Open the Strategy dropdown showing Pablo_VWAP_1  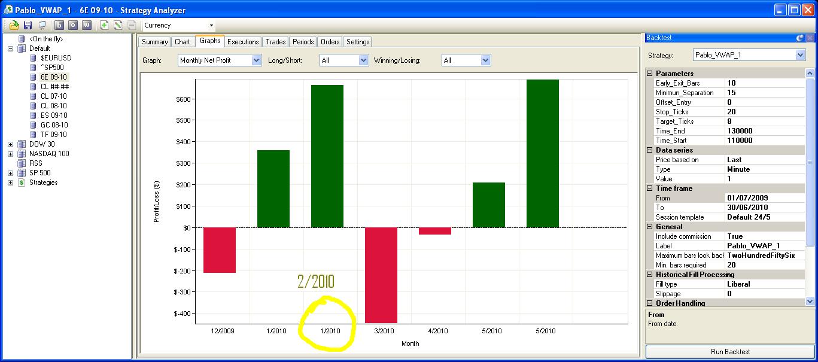point(801,55)
